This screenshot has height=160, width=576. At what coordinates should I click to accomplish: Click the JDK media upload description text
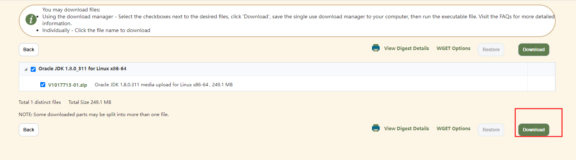(164, 85)
